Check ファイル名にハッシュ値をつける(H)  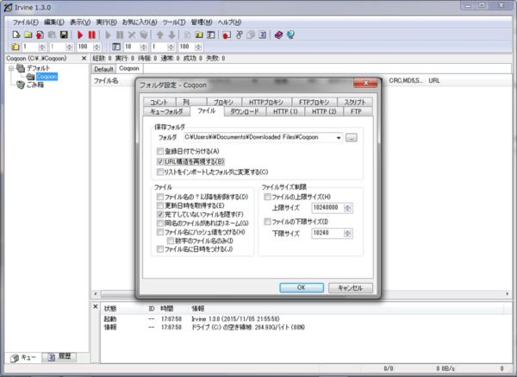(160, 232)
